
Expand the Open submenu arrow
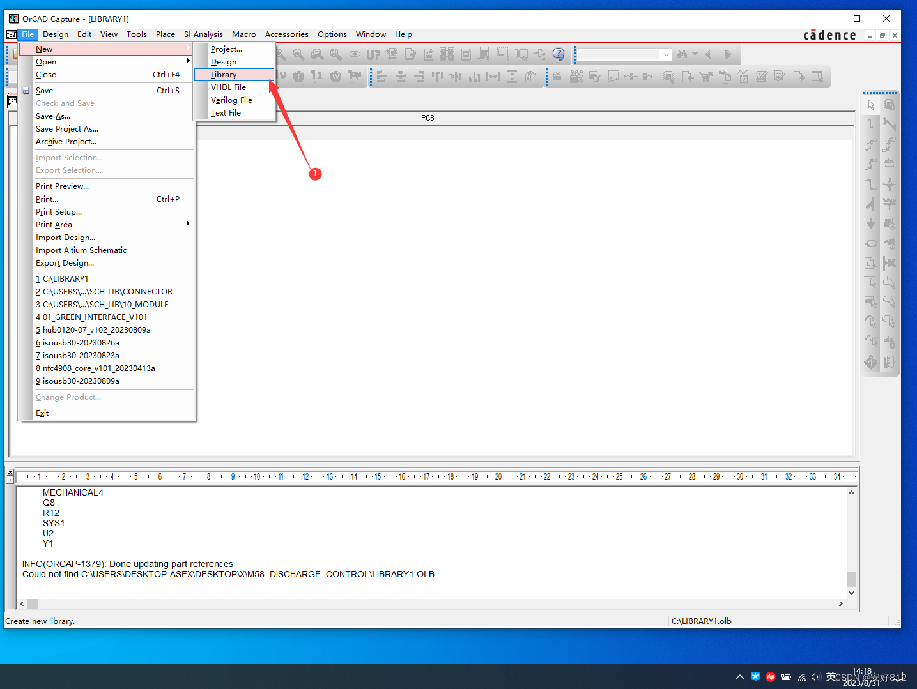click(188, 61)
